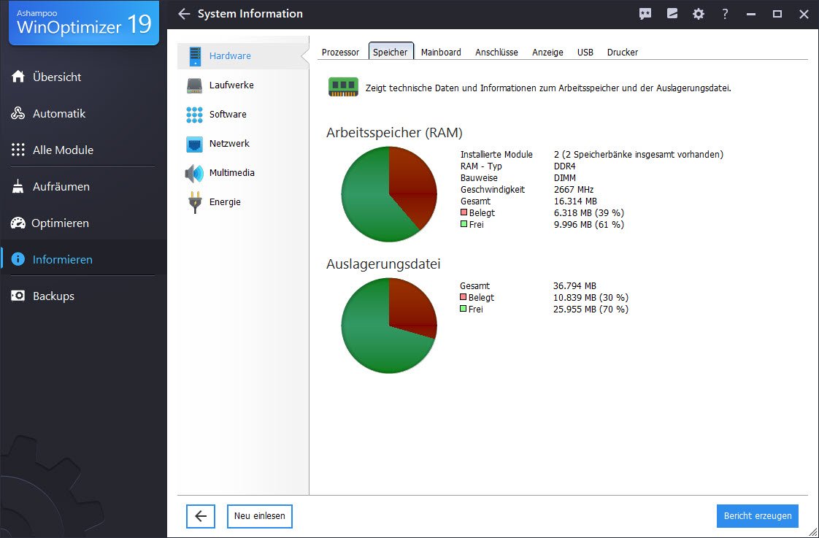Switch to the Anschlüsse tab

pos(496,53)
